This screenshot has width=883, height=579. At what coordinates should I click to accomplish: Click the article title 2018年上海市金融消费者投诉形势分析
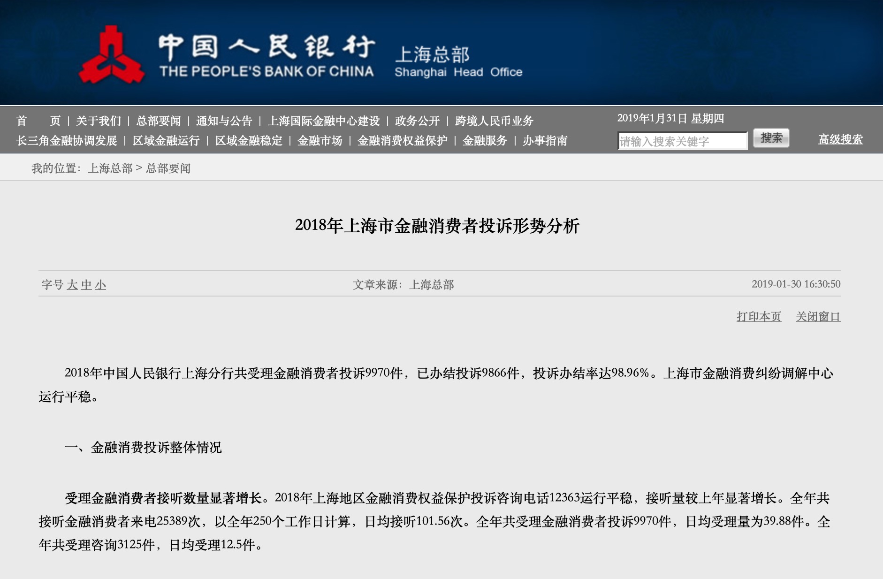(x=437, y=226)
